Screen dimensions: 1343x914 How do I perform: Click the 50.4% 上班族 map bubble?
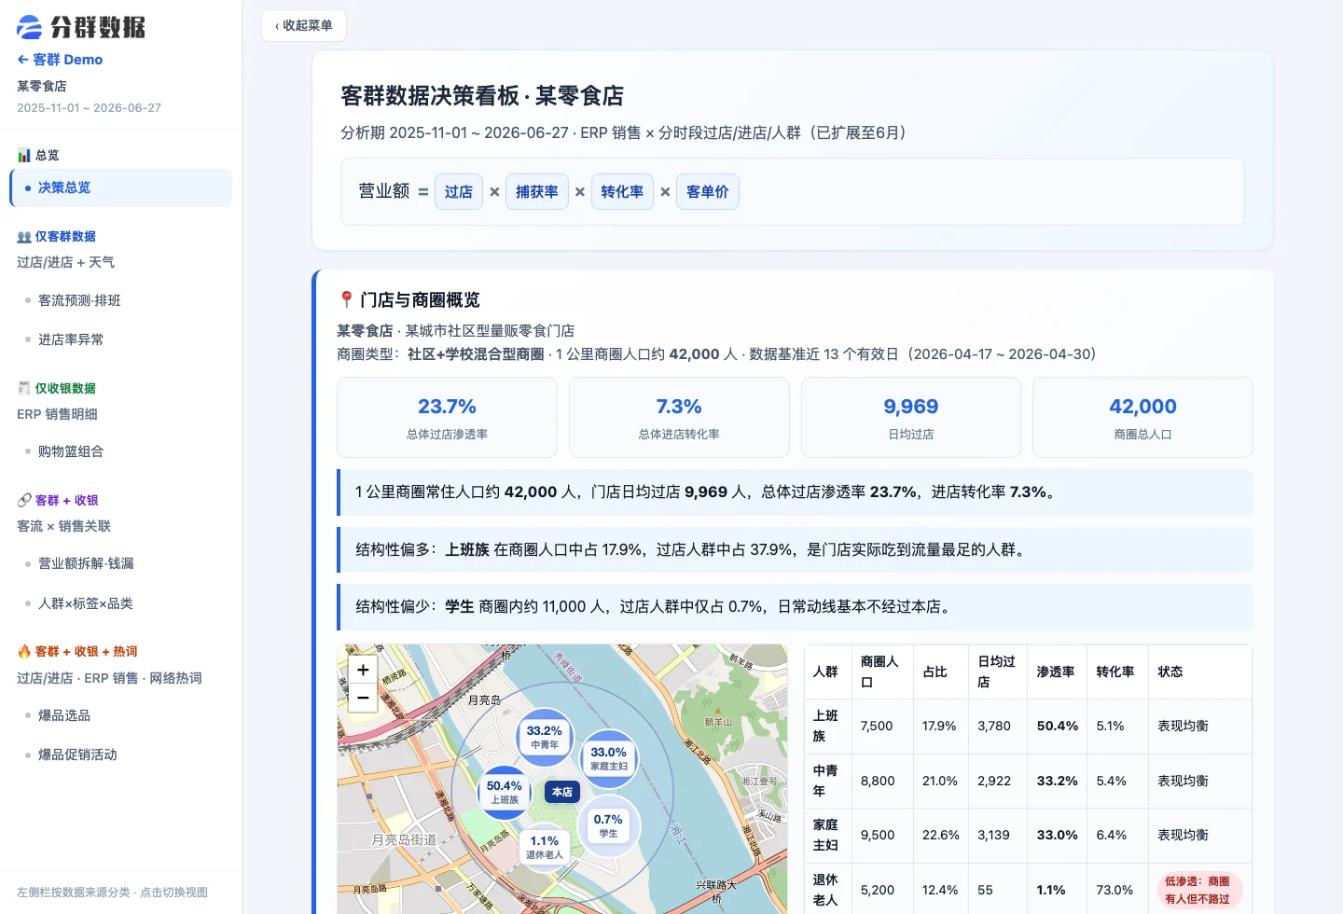[x=505, y=792]
